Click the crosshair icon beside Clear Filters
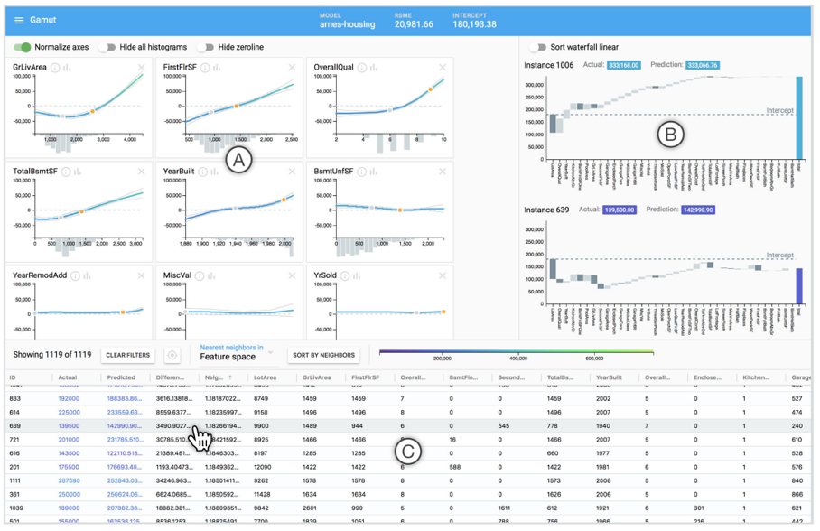The width and height of the screenshot is (820, 531). [172, 356]
